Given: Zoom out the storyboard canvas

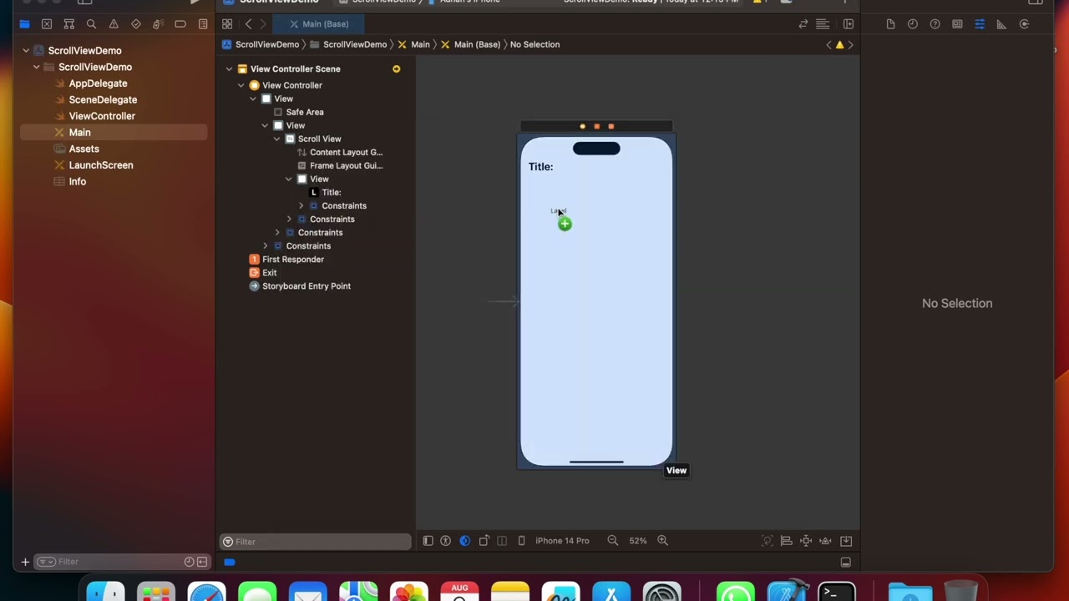Looking at the screenshot, I should [x=613, y=541].
